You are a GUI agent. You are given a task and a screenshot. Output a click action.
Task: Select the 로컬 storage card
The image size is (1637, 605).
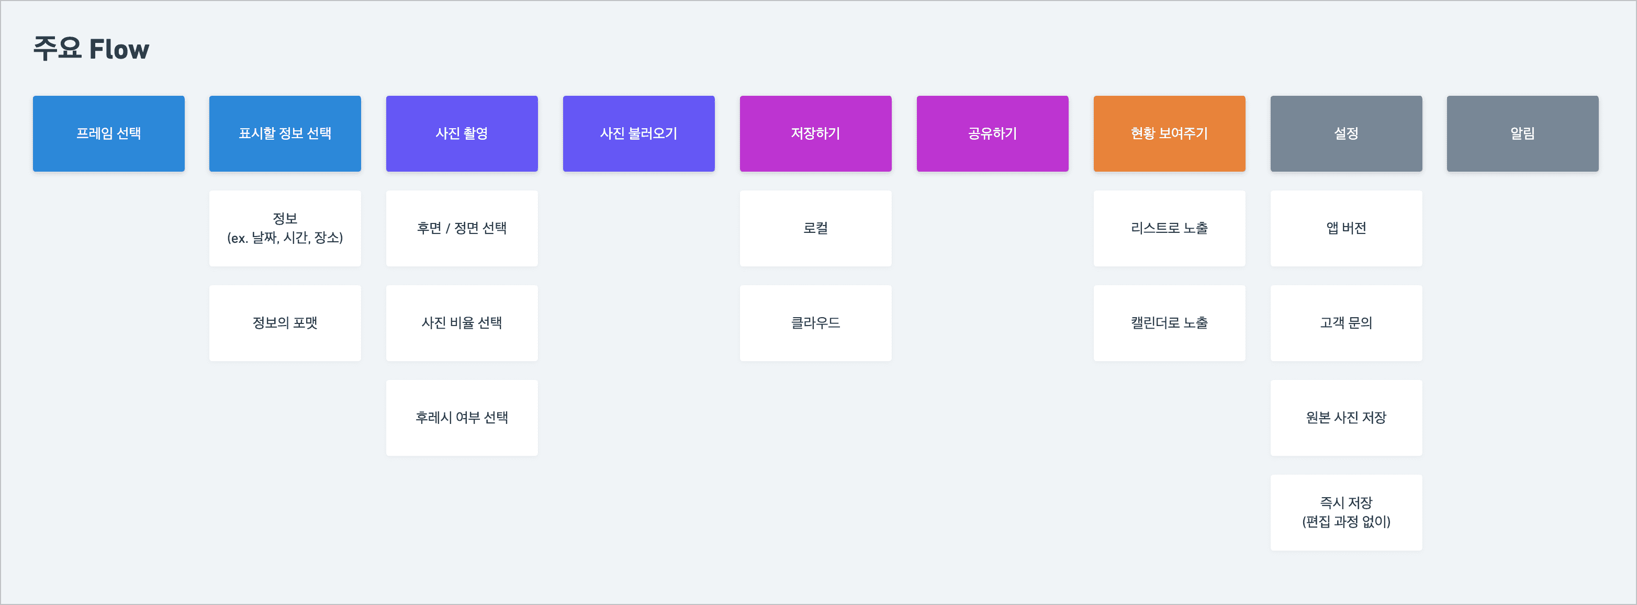pos(815,228)
